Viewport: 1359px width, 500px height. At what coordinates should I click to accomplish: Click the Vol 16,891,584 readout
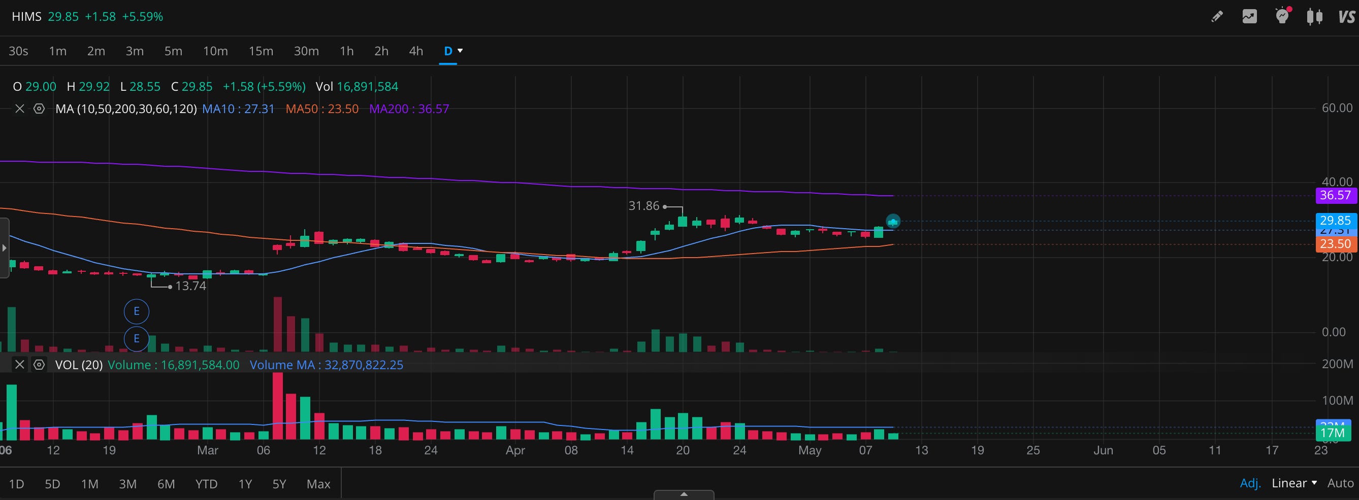tap(357, 86)
